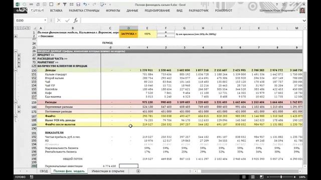Screen dimensions: 321x180
Task: Click the Select All corner triangle
Action: tap(35, 28)
